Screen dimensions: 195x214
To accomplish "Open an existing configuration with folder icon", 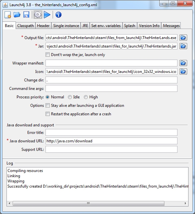I will (17, 15).
